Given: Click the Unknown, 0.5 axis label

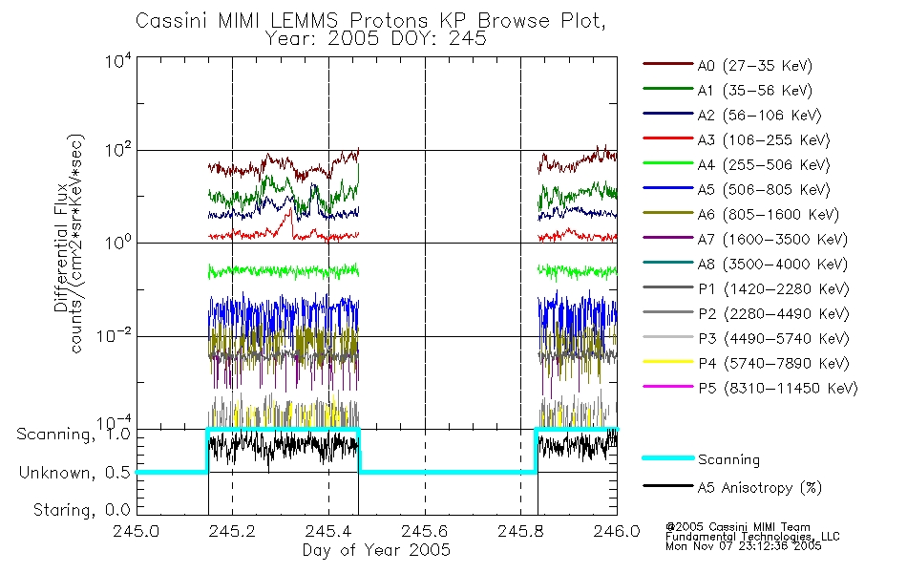Looking at the screenshot, I should 74,473.
